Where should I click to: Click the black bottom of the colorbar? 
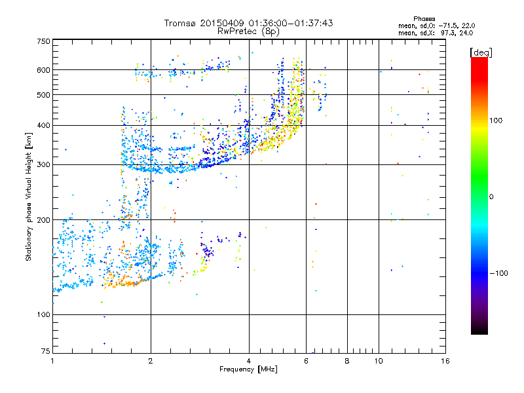click(x=479, y=329)
